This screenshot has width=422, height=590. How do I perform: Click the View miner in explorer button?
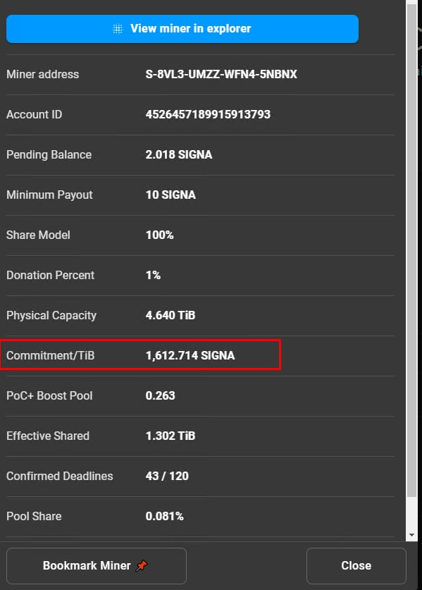pos(182,29)
